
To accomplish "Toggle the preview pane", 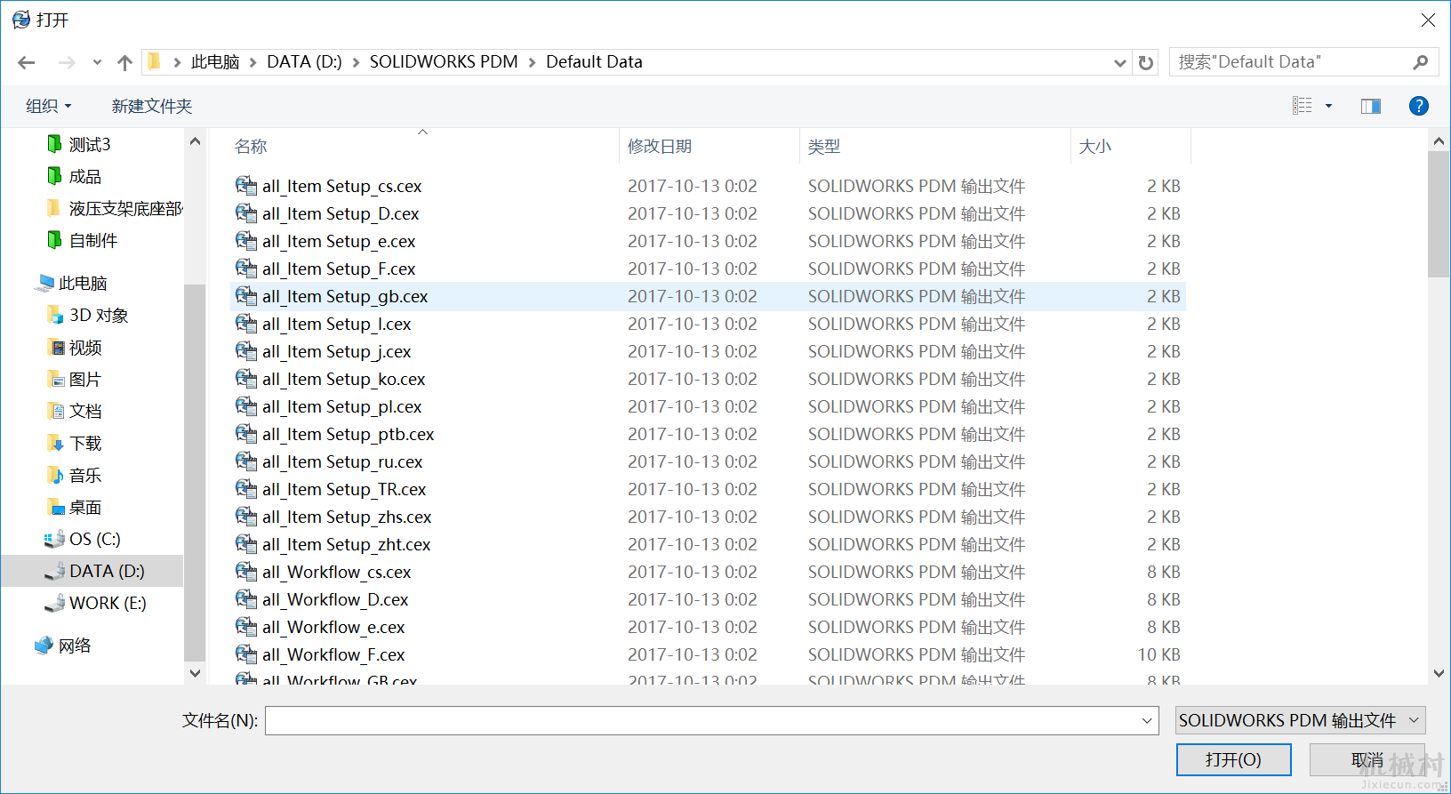I will [x=1371, y=106].
